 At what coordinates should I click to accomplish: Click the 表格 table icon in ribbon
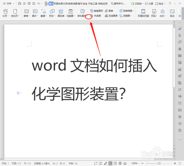click(26, 11)
